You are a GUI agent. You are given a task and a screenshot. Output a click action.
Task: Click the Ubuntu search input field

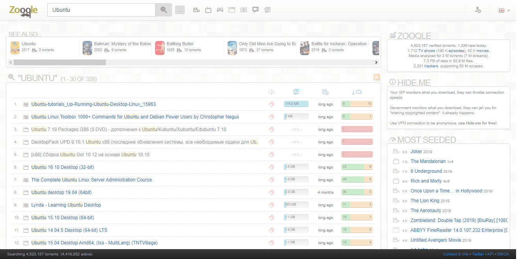101,10
